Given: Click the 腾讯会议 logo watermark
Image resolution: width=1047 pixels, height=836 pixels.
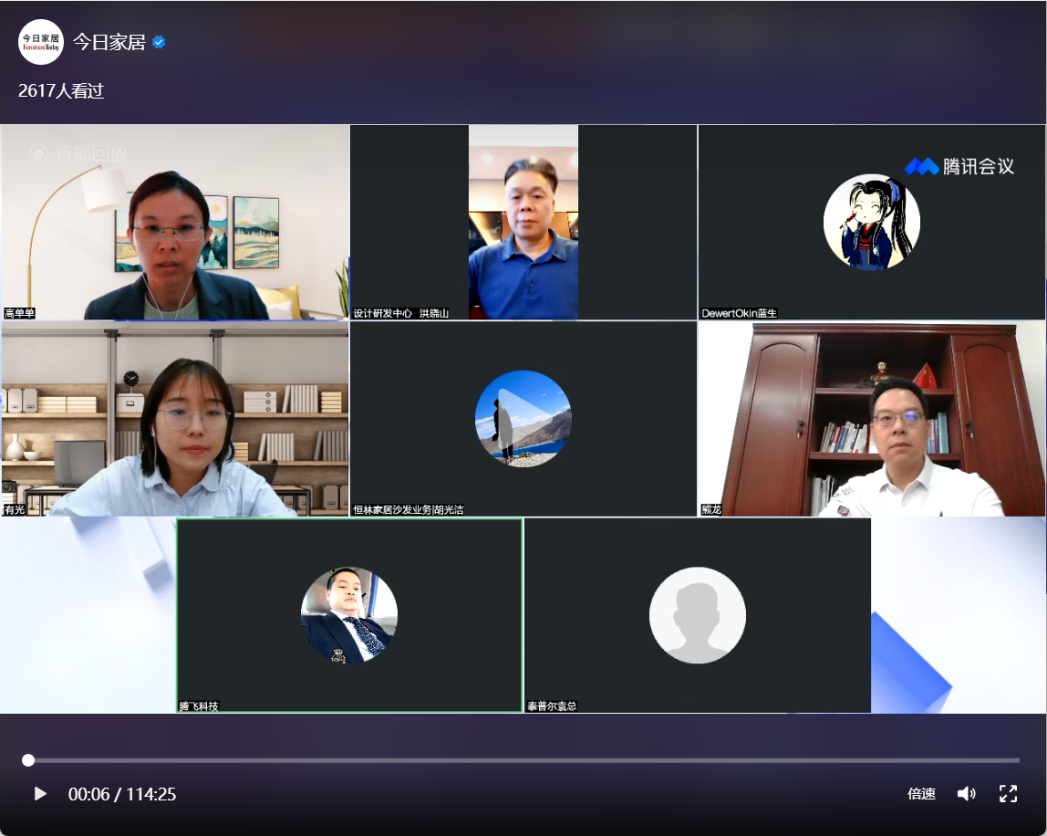Looking at the screenshot, I should coord(959,166).
